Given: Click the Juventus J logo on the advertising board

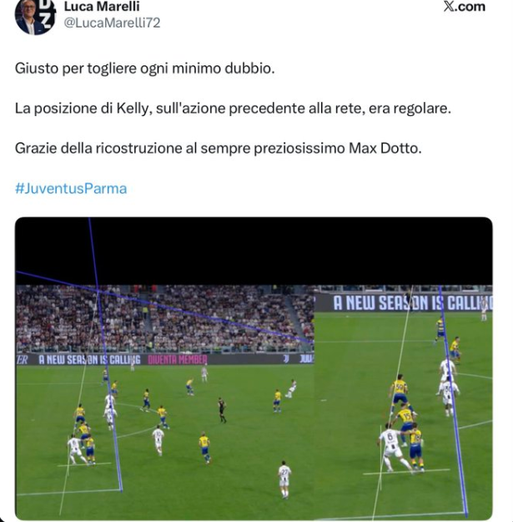Looking at the screenshot, I should [286, 359].
